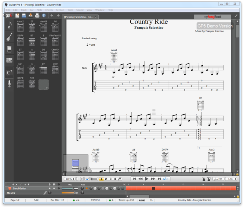Image resolution: width=244 pixels, height=208 pixels.
Task: Click the undo arrow icon
Action: coord(52,15)
